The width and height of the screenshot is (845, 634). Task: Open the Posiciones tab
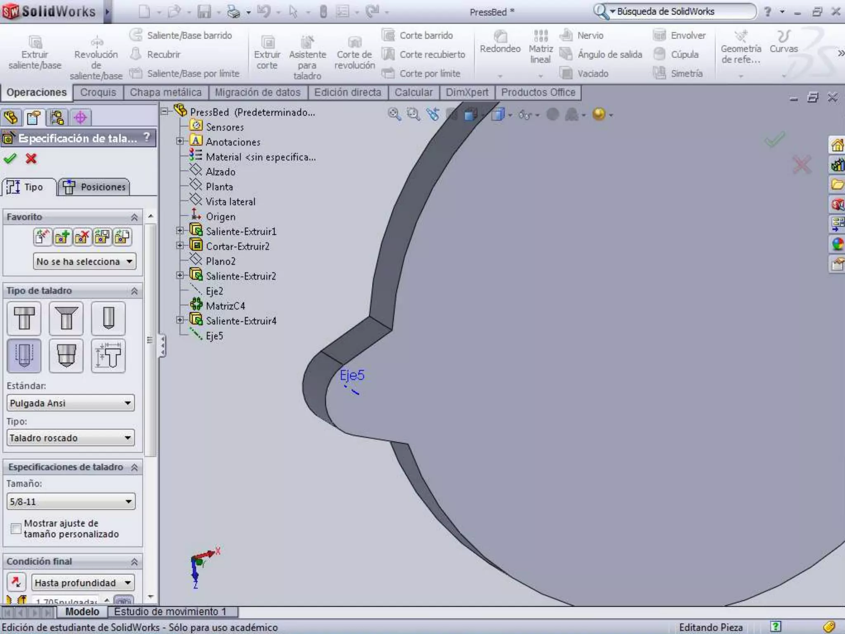click(x=94, y=187)
